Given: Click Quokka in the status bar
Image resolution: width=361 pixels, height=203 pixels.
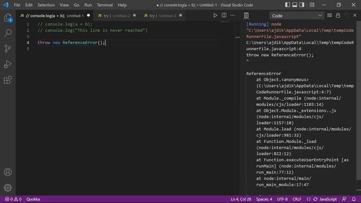Looking at the screenshot, I should 33,199.
